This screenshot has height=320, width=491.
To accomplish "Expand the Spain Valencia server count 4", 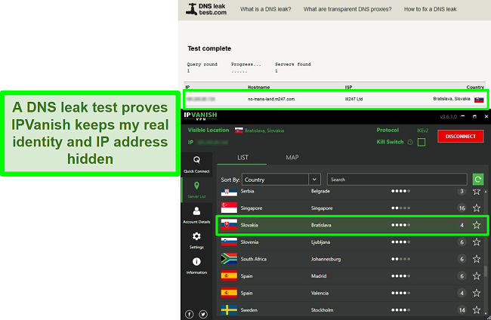I will pos(462,293).
